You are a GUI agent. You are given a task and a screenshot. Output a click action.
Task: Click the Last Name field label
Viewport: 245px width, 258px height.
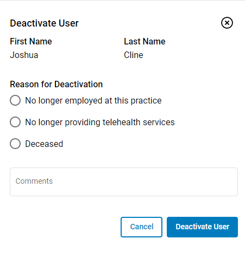pyautogui.click(x=145, y=41)
